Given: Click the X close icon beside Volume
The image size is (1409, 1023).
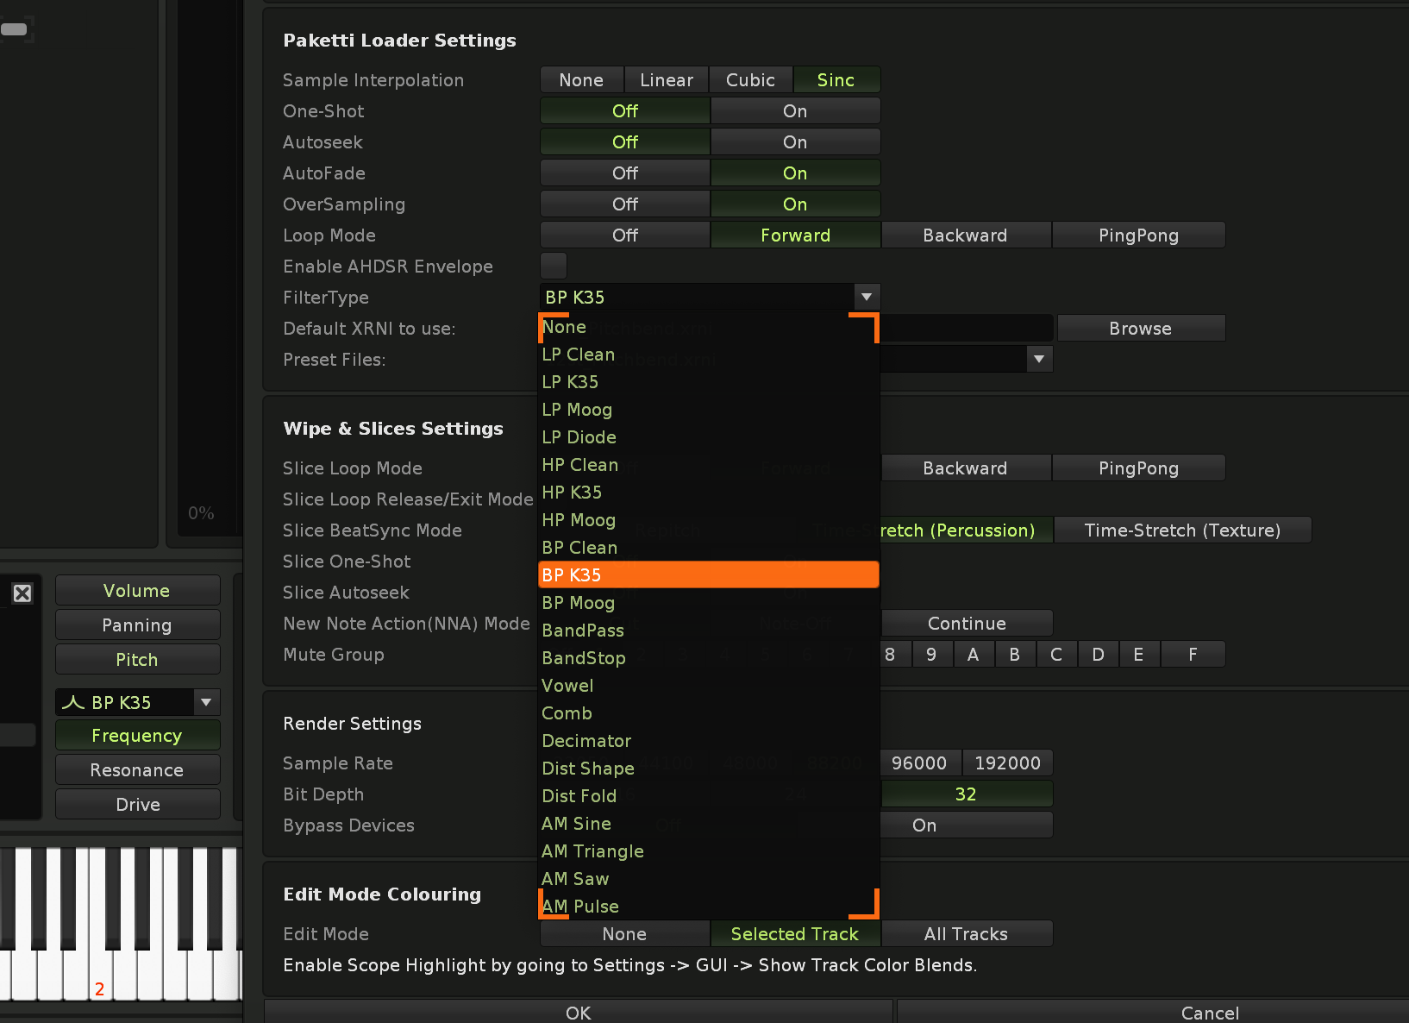Looking at the screenshot, I should tap(22, 593).
